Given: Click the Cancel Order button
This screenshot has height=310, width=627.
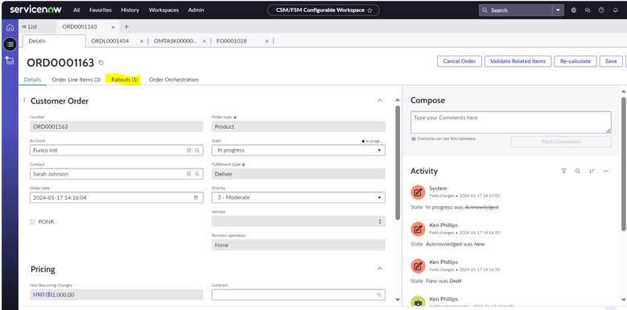Looking at the screenshot, I should [460, 61].
